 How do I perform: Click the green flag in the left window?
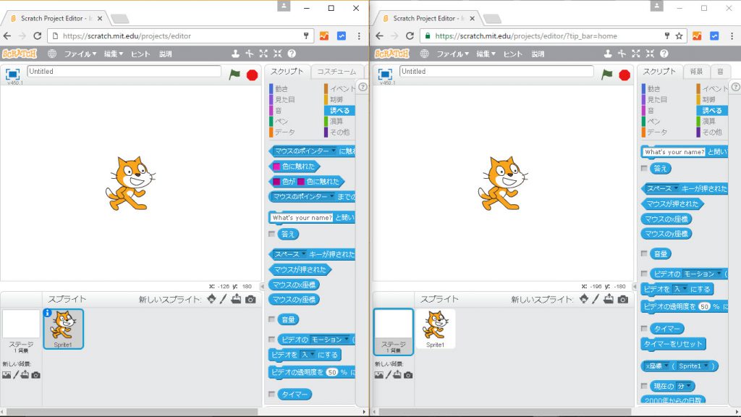click(234, 74)
